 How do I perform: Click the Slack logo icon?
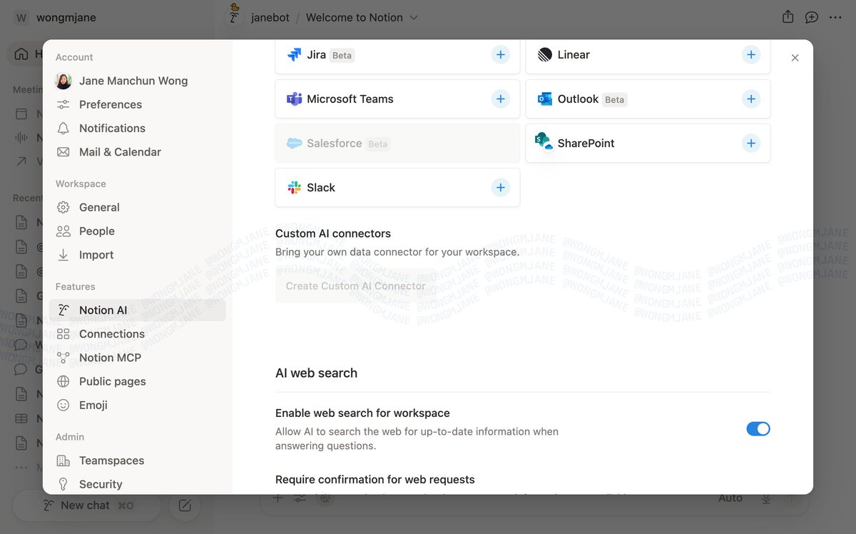(x=294, y=188)
